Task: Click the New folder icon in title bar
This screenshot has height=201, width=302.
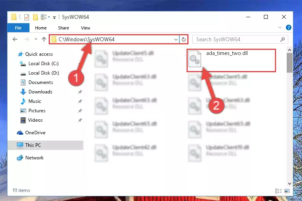Action: click(x=35, y=17)
